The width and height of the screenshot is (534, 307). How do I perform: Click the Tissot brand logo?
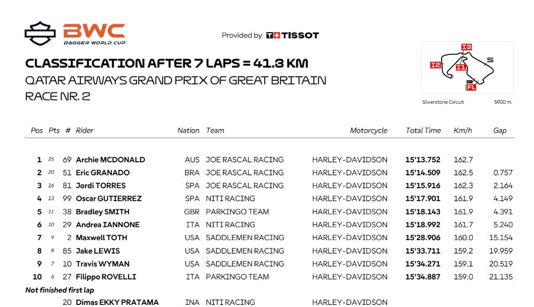(293, 35)
